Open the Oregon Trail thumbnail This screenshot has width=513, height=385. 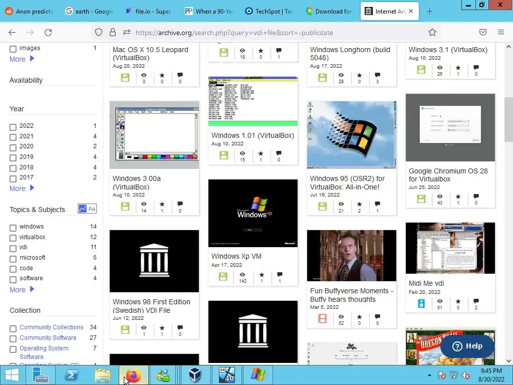(450, 346)
